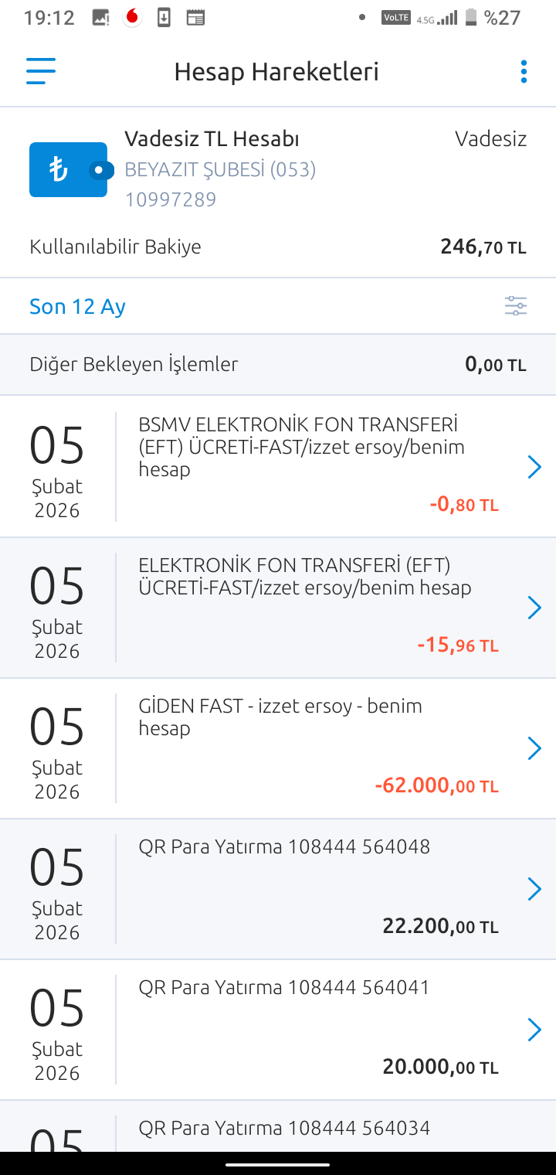Tap the blue TL account card icon

click(x=71, y=169)
